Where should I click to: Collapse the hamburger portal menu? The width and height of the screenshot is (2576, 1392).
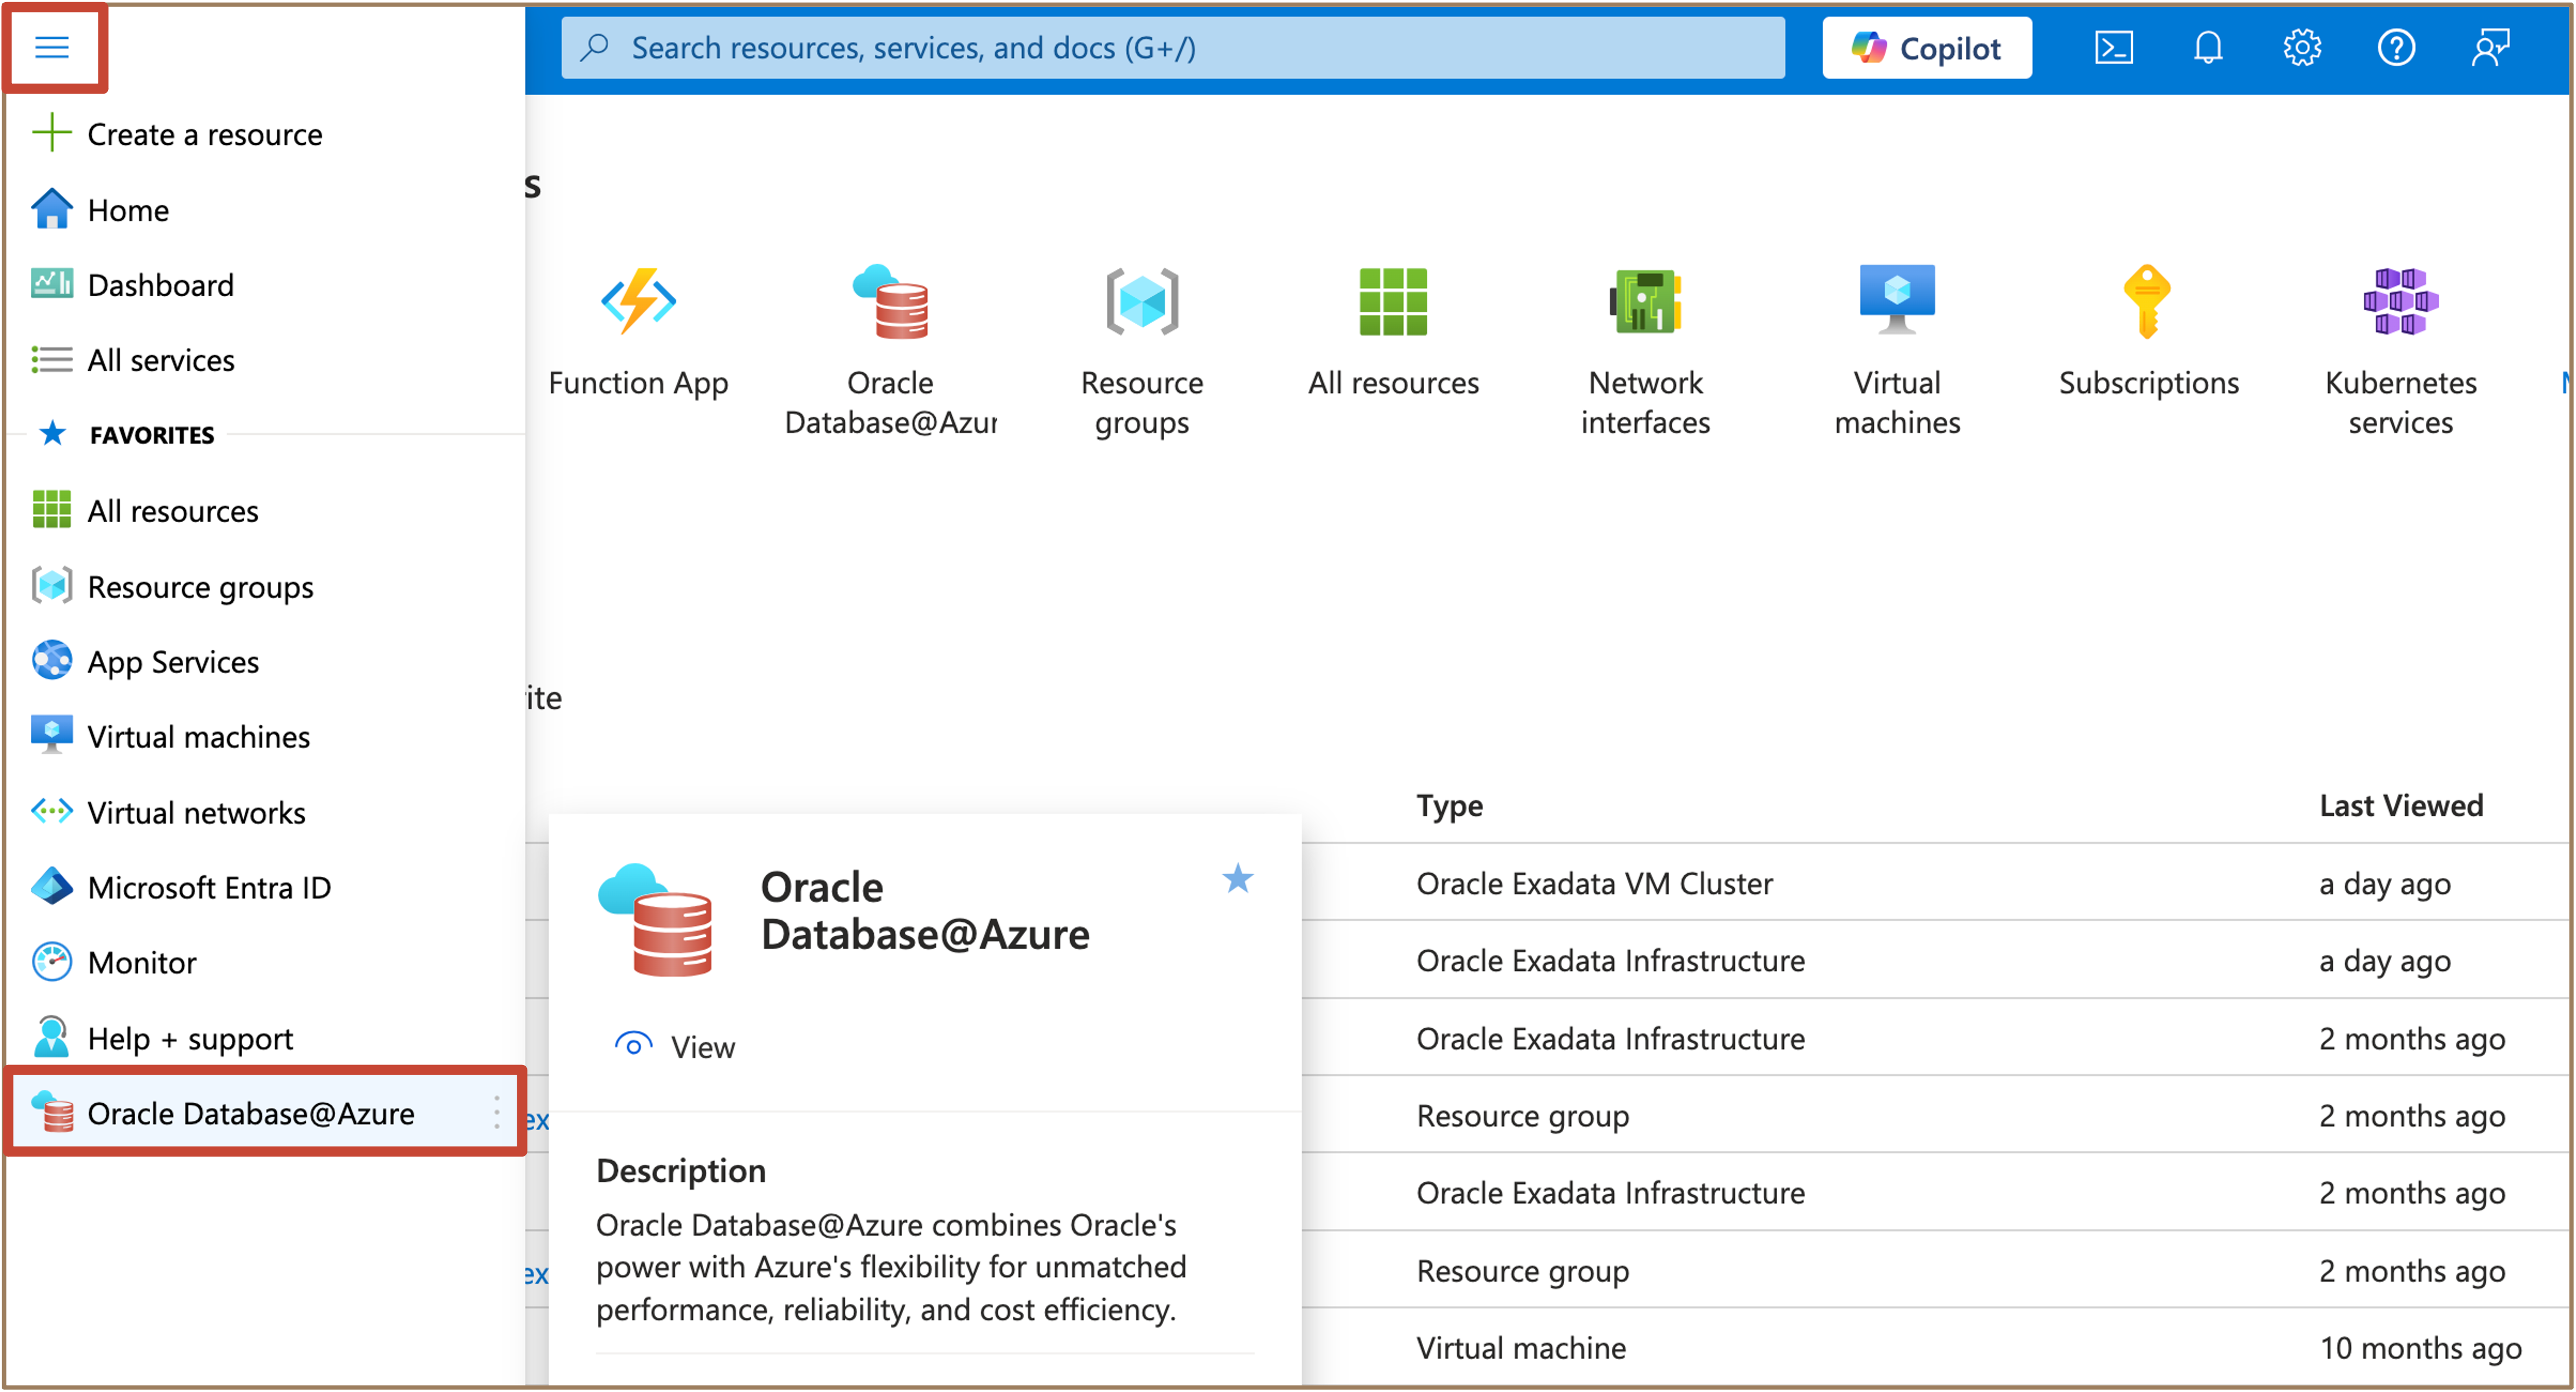52,47
